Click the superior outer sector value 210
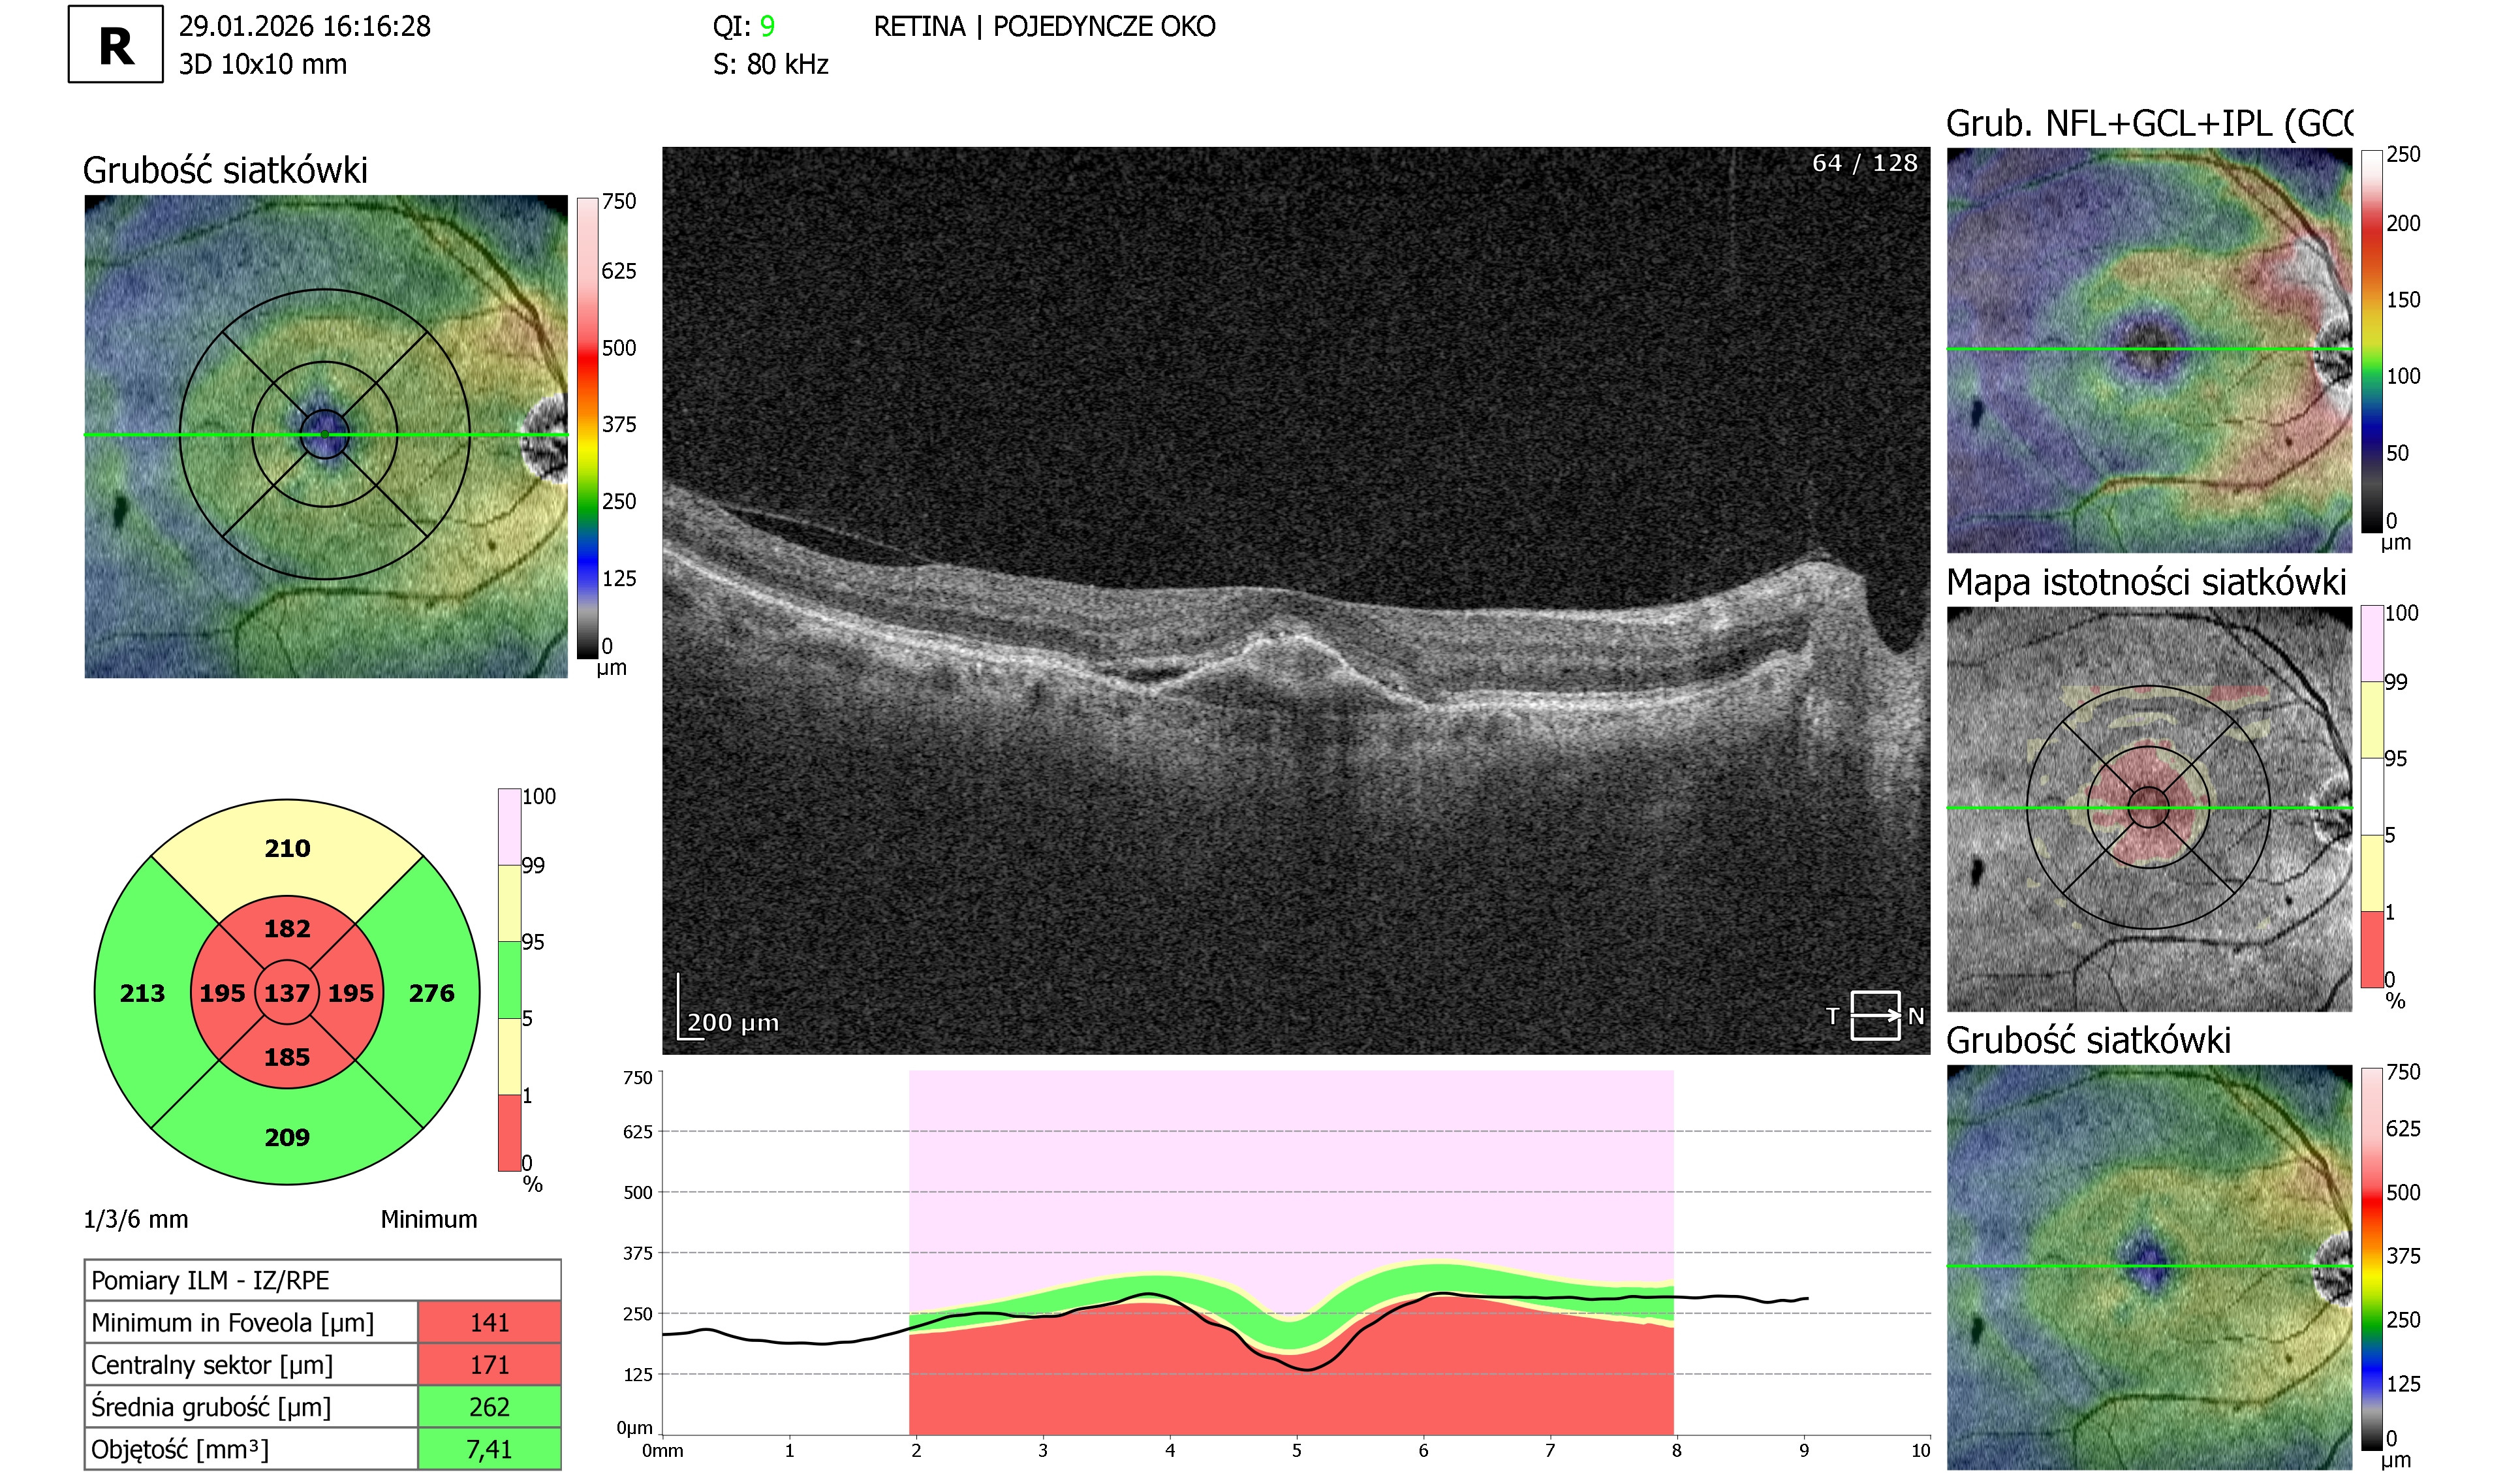The height and width of the screenshot is (1481, 2520). point(287,848)
